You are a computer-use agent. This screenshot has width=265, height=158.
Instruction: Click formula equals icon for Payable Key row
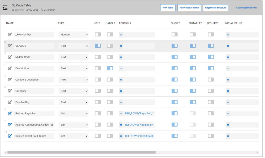(121, 102)
